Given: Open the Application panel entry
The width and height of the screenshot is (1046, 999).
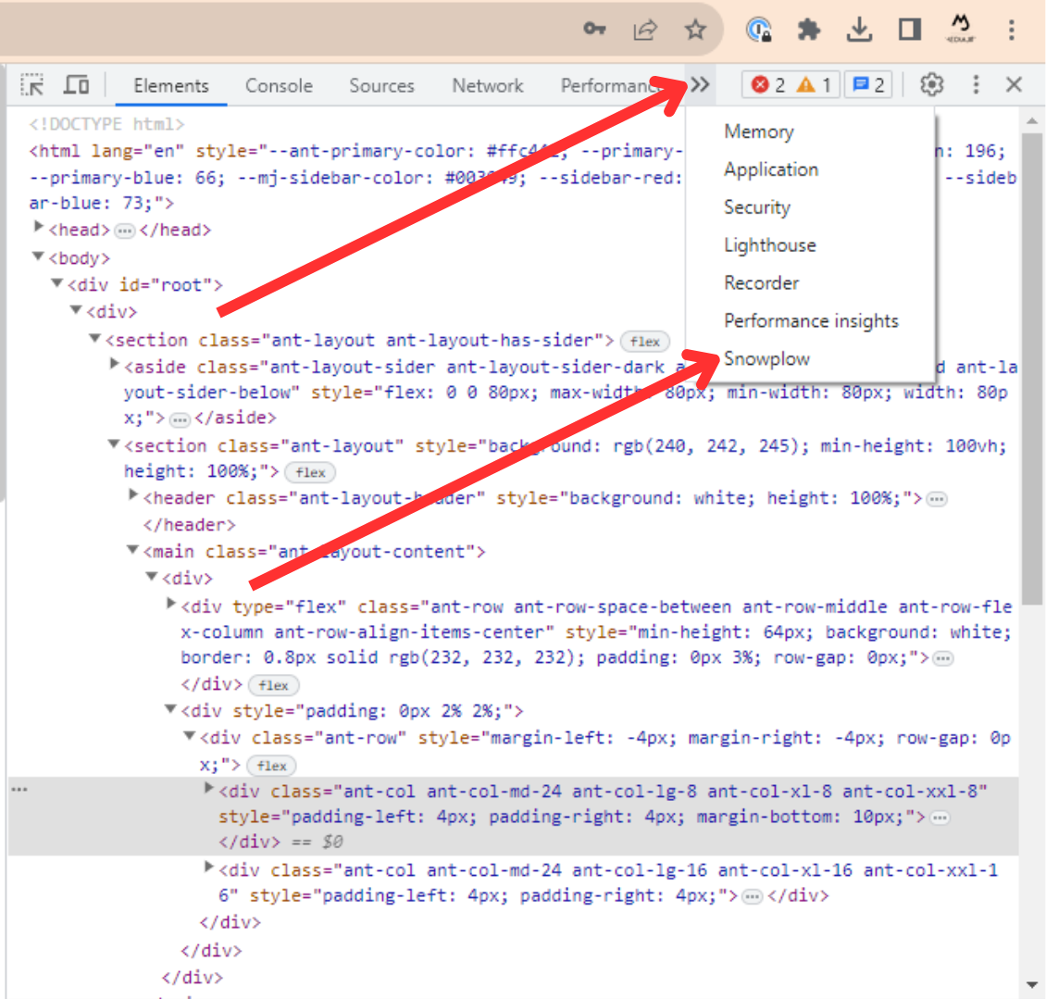Looking at the screenshot, I should pyautogui.click(x=771, y=169).
